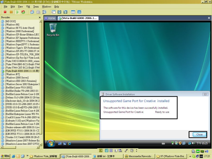Viewport: 212px width, 159px height.
Task: Open the Team menu
Action: coord(36,7)
